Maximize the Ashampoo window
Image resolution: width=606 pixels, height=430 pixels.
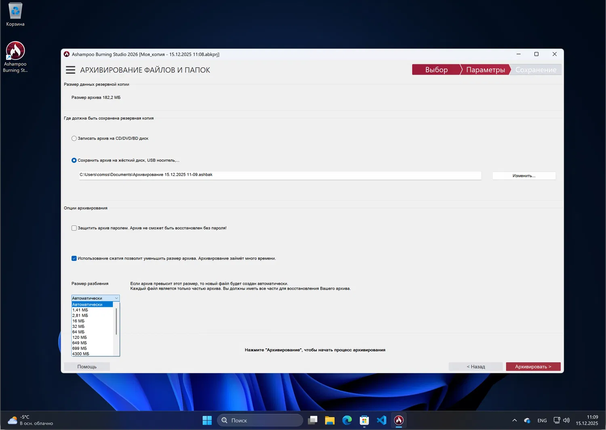537,54
